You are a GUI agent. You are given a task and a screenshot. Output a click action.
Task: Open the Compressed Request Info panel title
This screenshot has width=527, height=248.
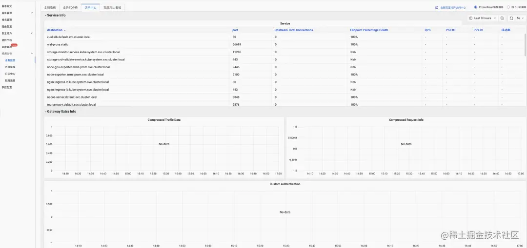click(406, 120)
